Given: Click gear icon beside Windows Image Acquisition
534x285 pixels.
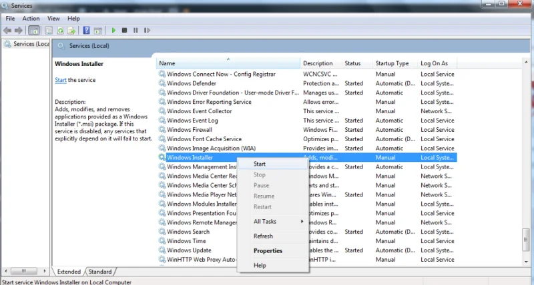Looking at the screenshot, I should pyautogui.click(x=162, y=148).
